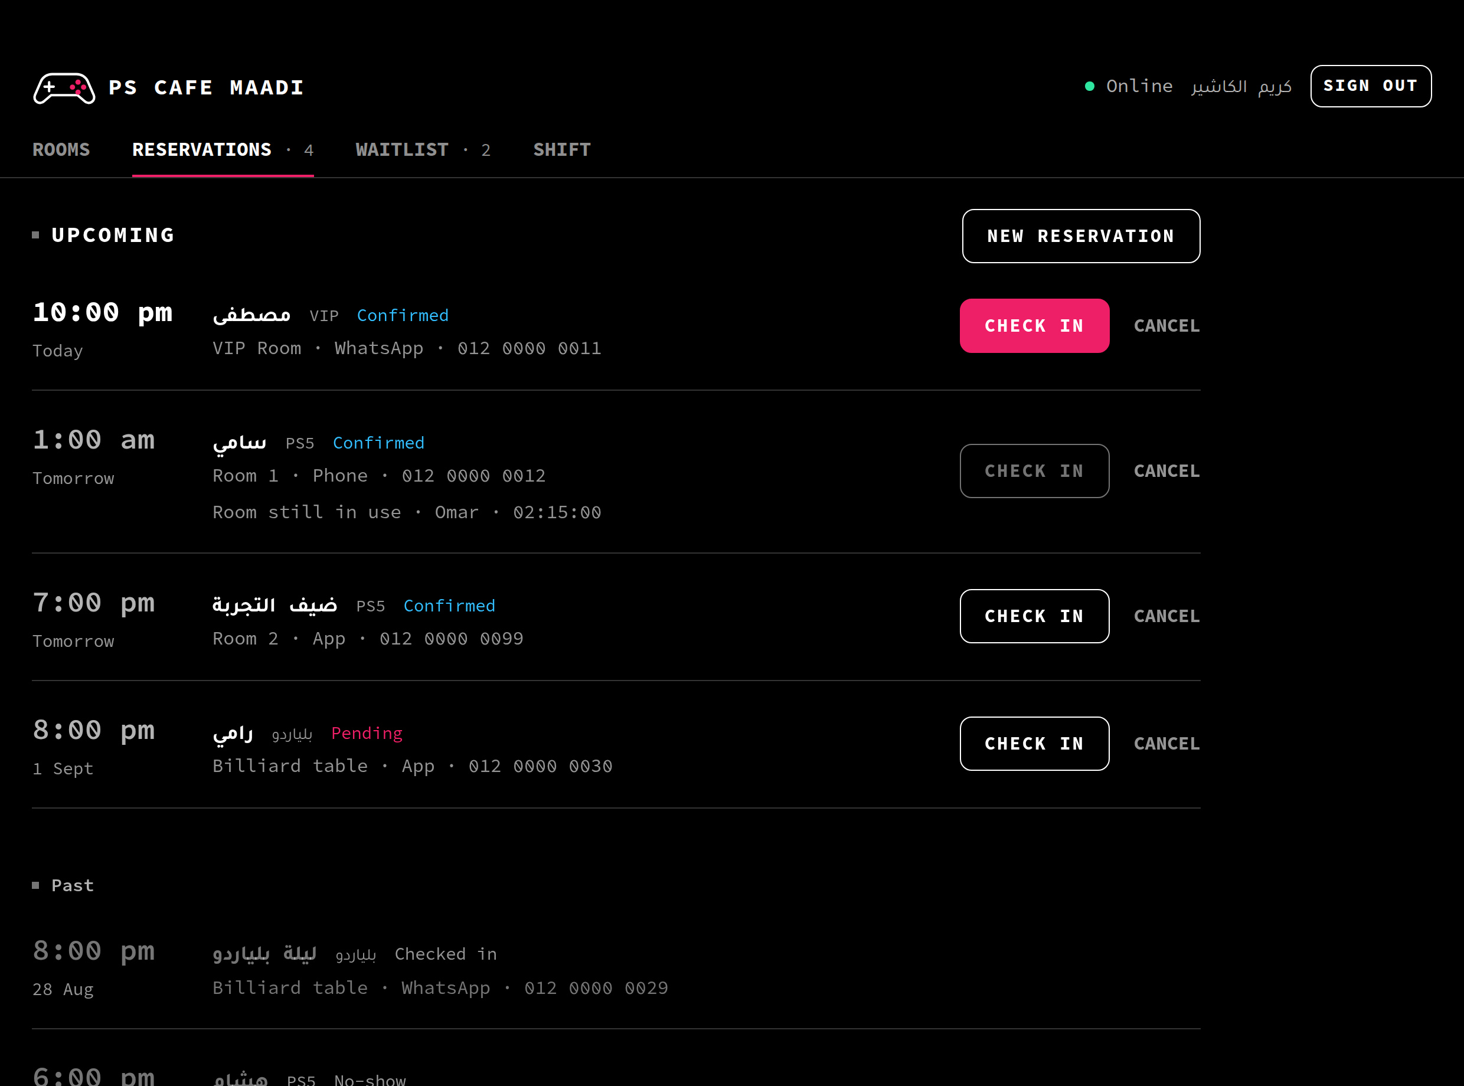Click the Pending status on رامي's reservation
This screenshot has width=1464, height=1086.
[367, 733]
